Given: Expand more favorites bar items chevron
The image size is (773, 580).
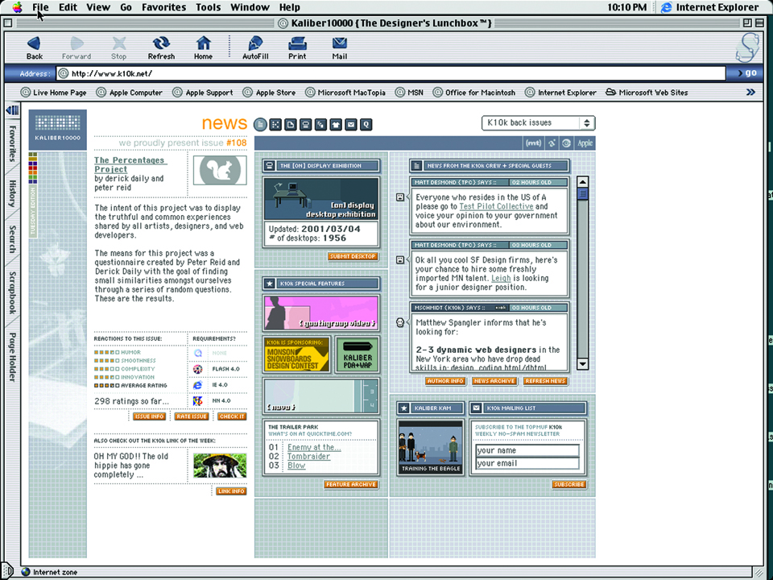Looking at the screenshot, I should point(750,92).
